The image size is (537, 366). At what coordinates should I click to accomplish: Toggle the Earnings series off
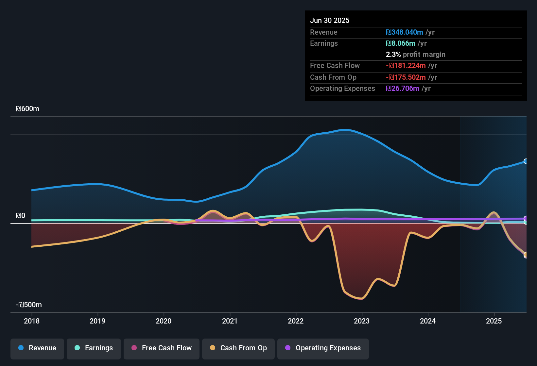point(94,348)
